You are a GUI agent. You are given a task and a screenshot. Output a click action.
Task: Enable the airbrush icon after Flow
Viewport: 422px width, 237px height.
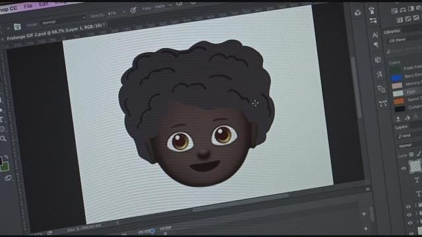[x=179, y=4]
